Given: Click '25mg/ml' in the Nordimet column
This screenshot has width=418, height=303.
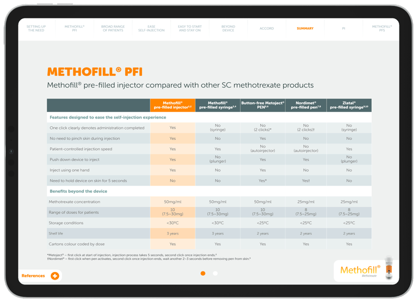Looking at the screenshot, I should [306, 202].
